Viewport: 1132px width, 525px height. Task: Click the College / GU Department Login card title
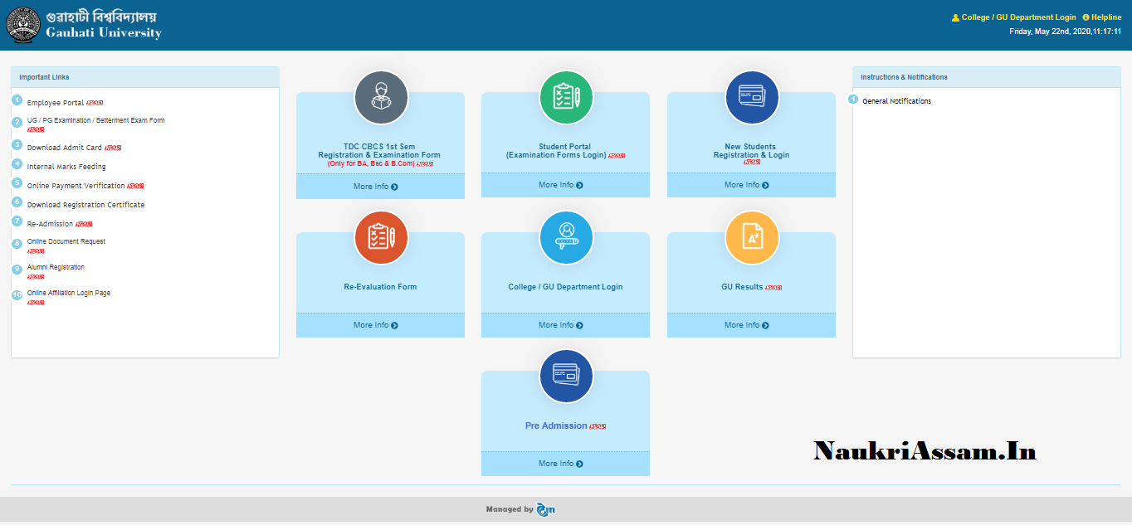565,287
